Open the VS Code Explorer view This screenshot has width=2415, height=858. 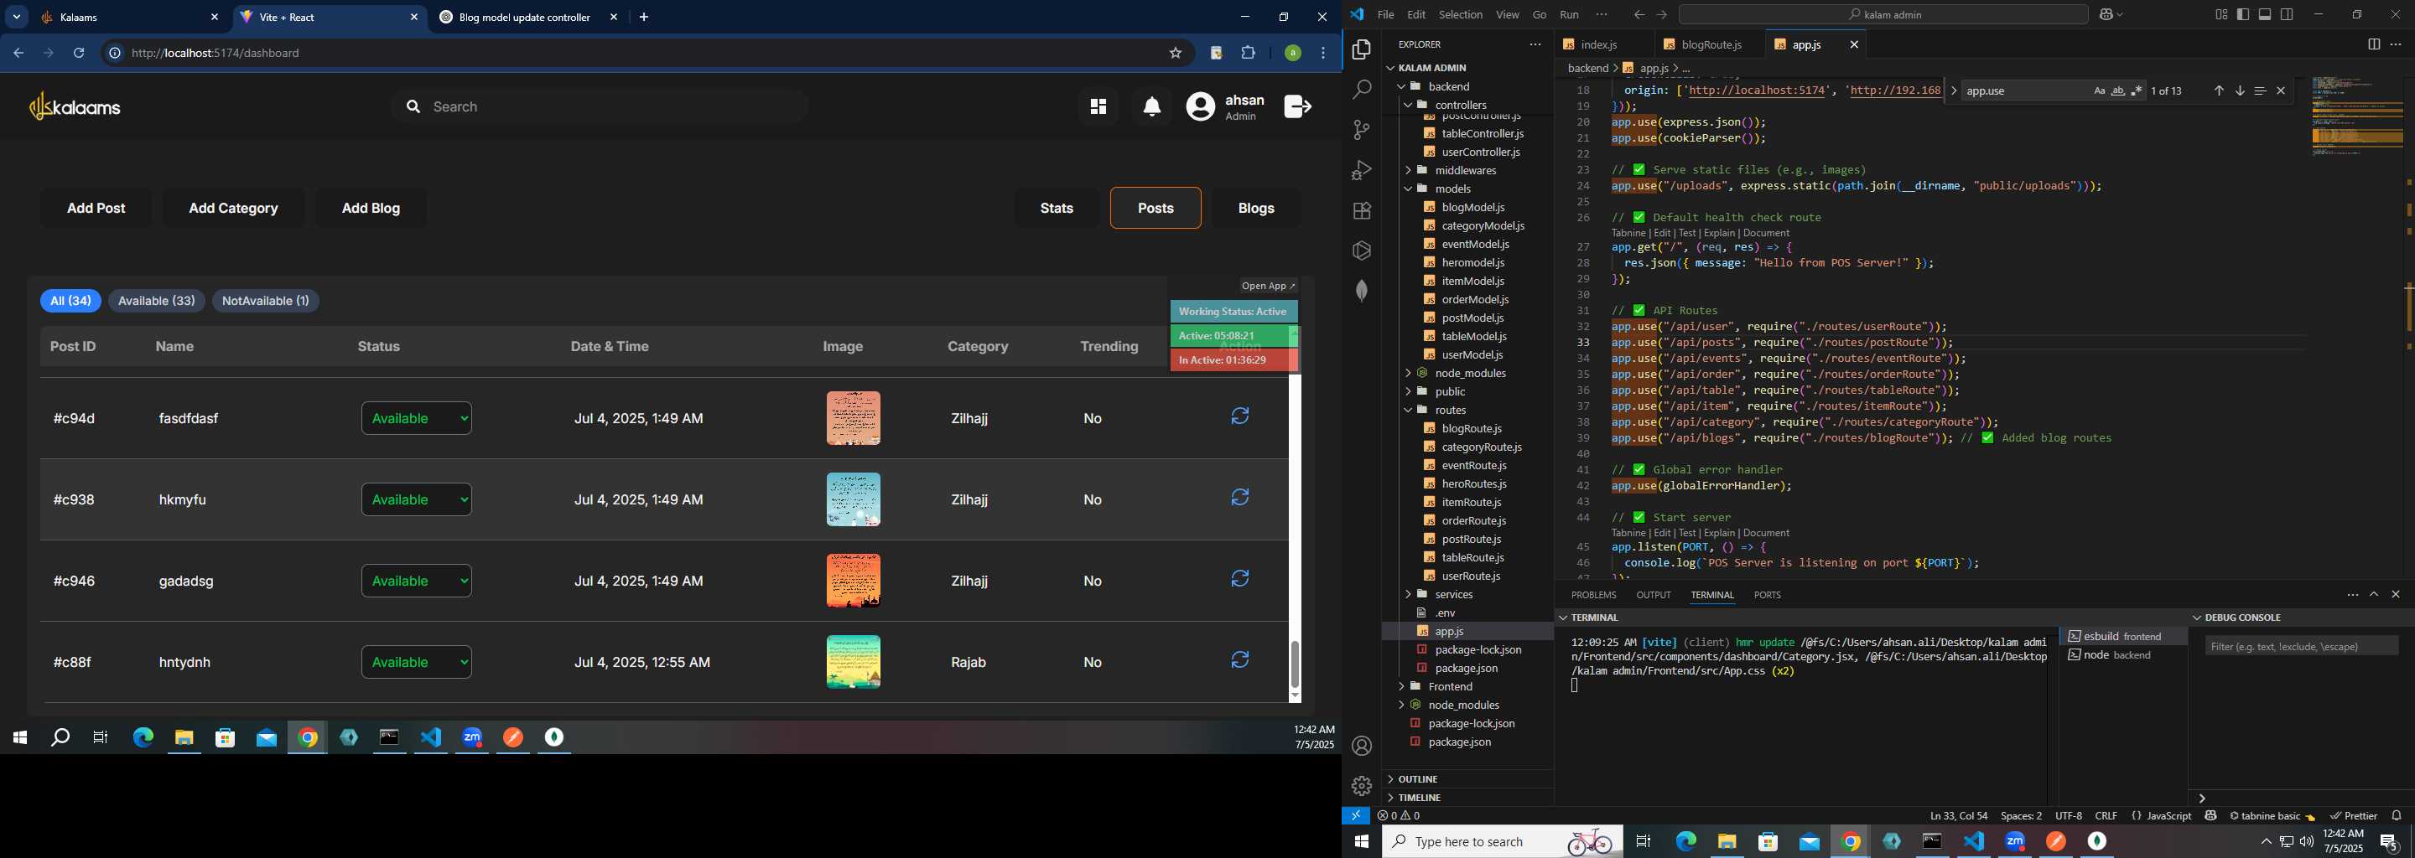[x=1361, y=49]
